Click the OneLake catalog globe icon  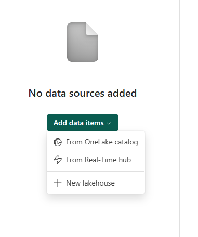(x=58, y=142)
